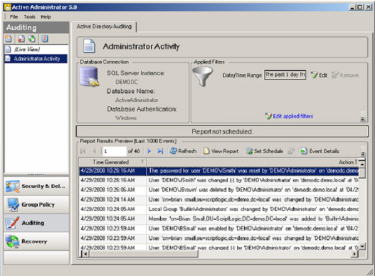Minimize the Active Administrator window
This screenshot has height=276, width=375.
[x=352, y=7]
